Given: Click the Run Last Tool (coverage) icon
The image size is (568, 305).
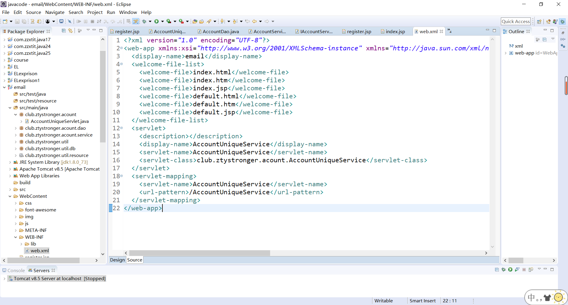Looking at the screenshot, I should tap(169, 21).
